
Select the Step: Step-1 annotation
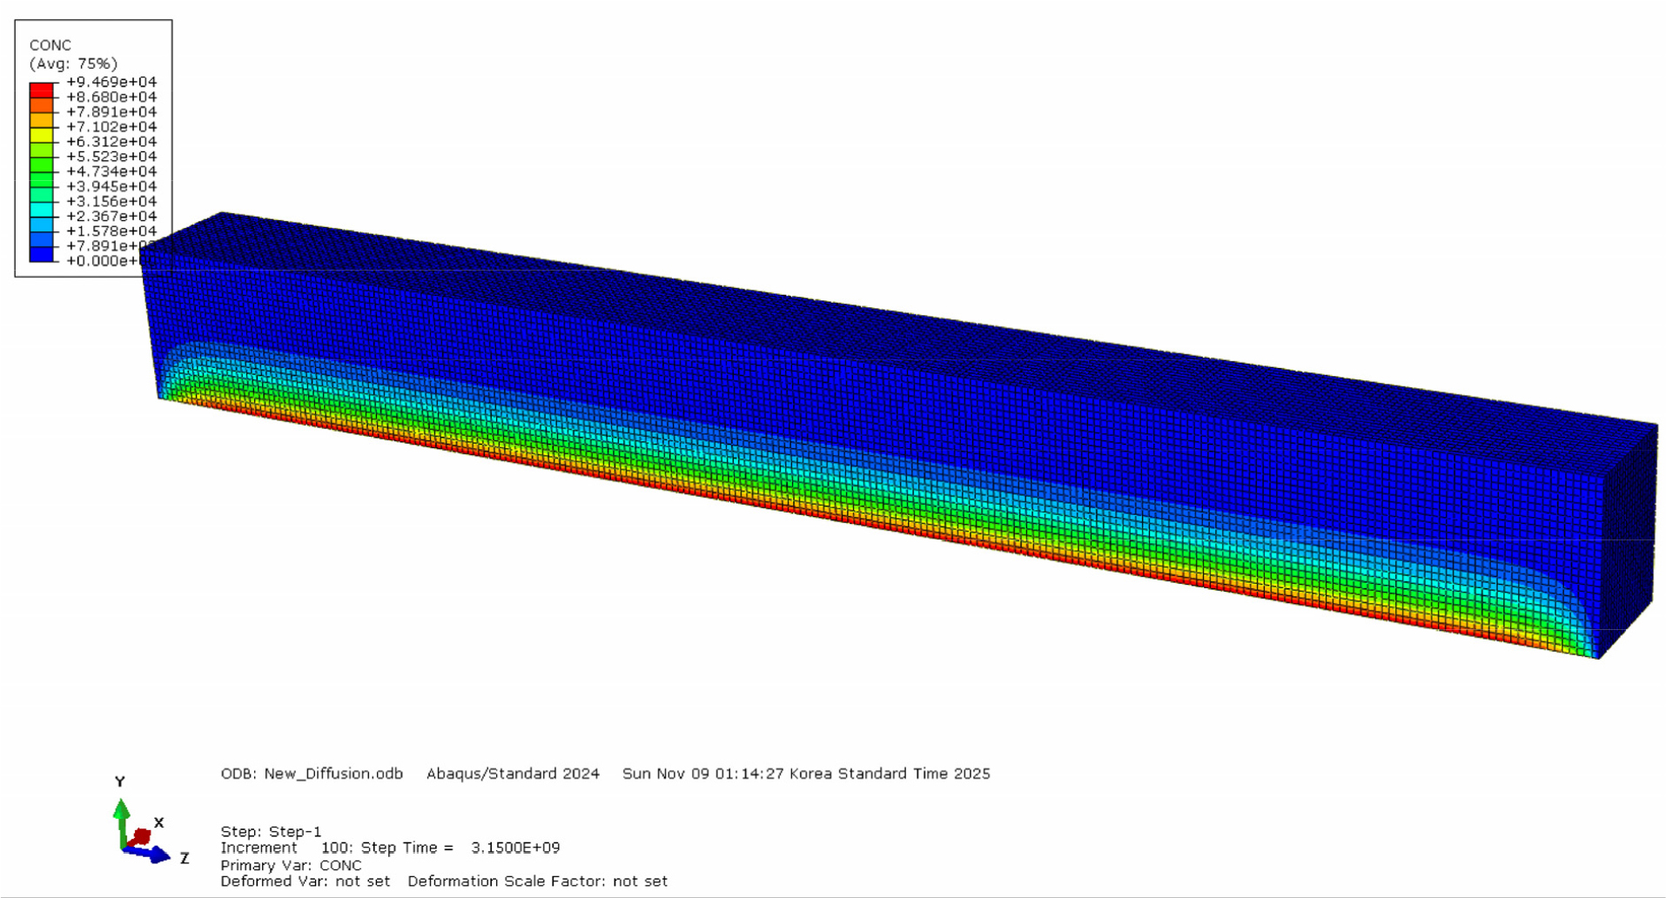click(271, 831)
